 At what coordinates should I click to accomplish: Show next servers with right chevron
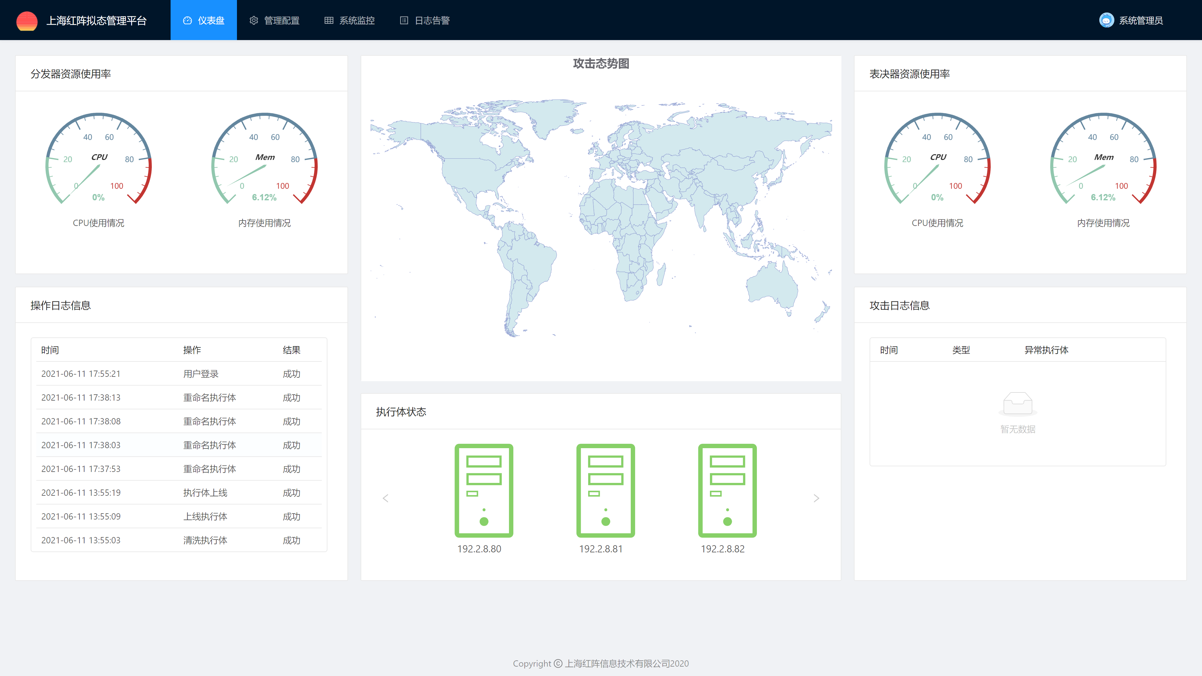(x=816, y=498)
